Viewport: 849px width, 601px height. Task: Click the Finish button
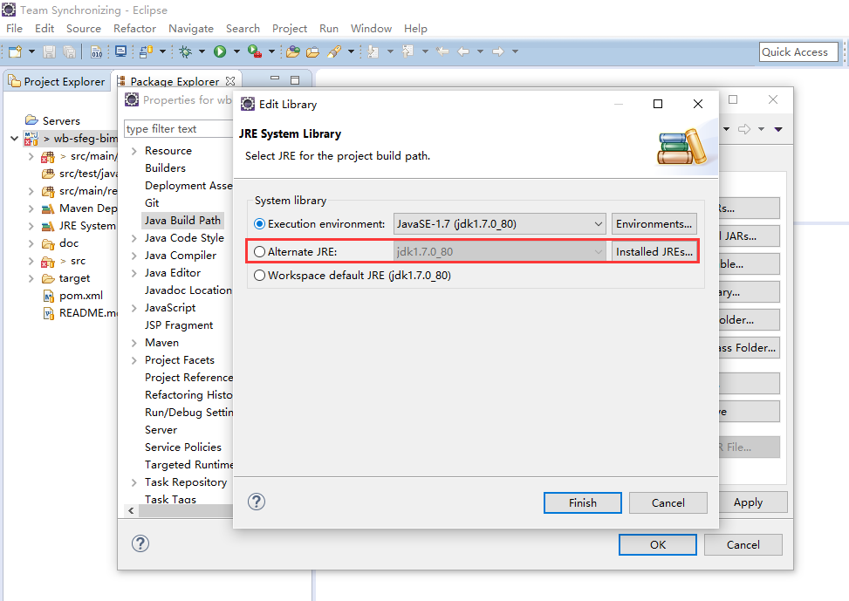[583, 502]
